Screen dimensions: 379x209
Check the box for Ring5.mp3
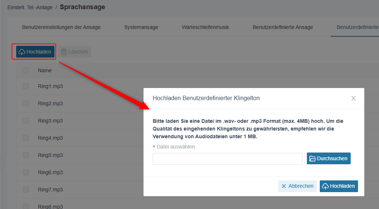tap(26, 155)
